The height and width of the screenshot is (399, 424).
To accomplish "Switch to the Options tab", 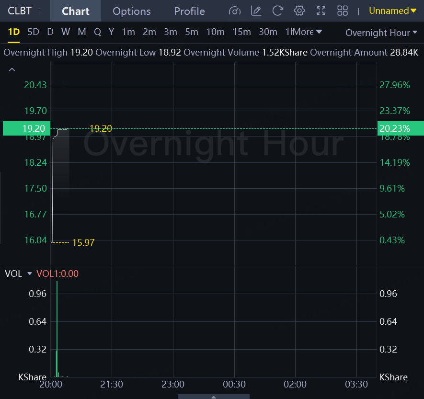I will (x=132, y=11).
